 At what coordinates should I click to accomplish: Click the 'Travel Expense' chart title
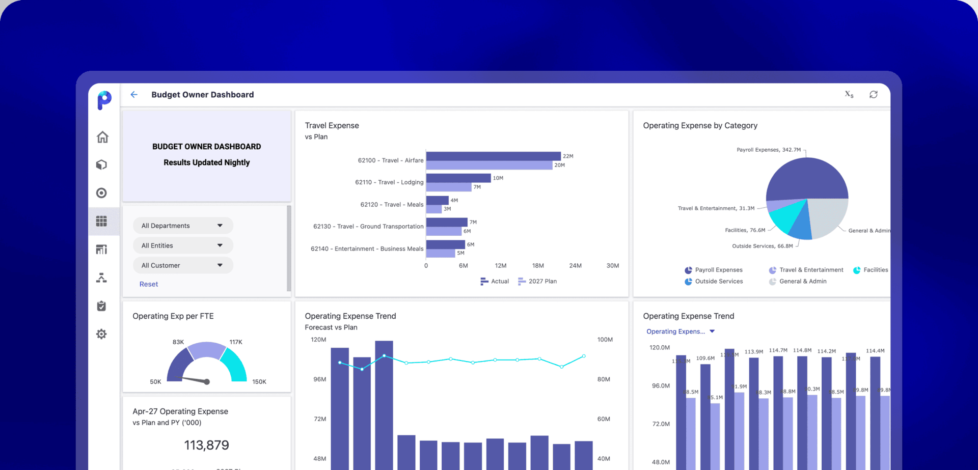[x=332, y=126]
